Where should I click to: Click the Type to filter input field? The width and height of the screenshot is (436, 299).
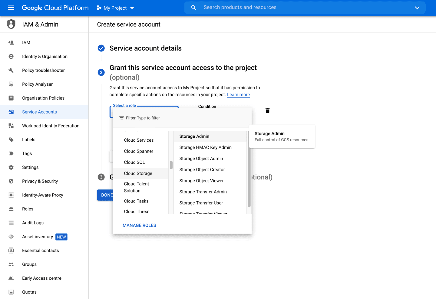pyautogui.click(x=148, y=118)
